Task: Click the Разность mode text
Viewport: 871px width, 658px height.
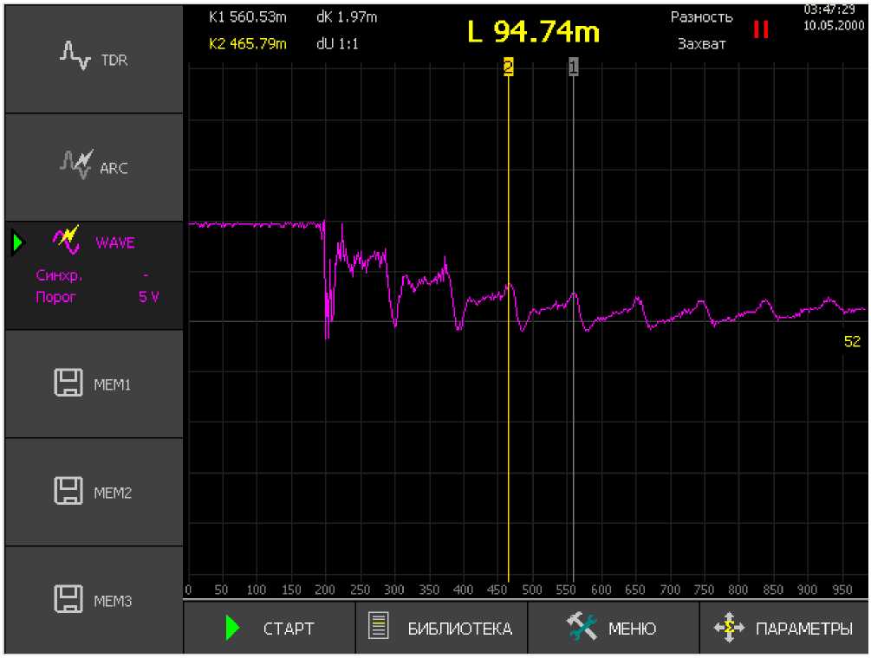Action: (702, 17)
